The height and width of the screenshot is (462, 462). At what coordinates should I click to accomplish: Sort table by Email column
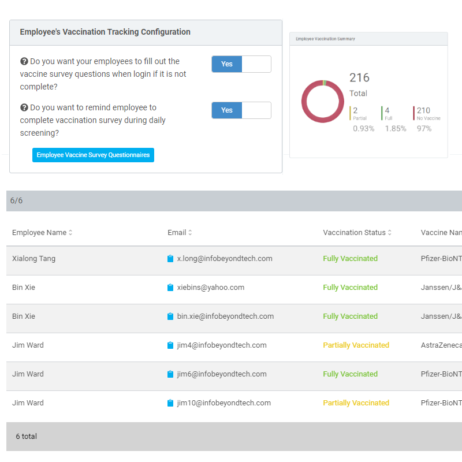180,233
